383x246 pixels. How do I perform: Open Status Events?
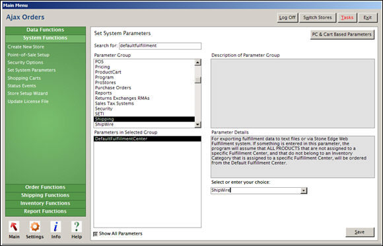(22, 86)
